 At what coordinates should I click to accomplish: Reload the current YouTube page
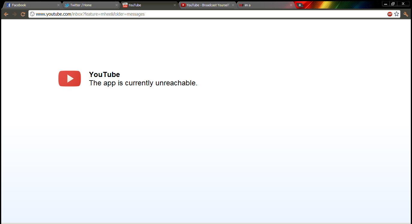click(23, 14)
